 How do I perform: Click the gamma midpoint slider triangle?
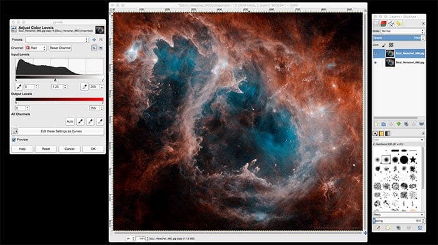pos(55,80)
